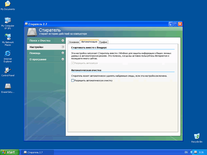Select the Автоматизация tab
207x155 pixels.
(x=89, y=42)
